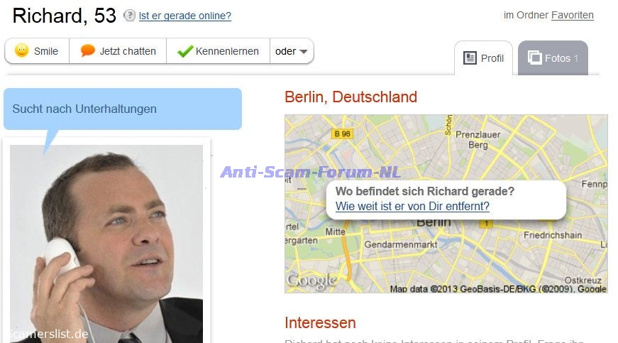The image size is (618, 343).
Task: Click Wie weit ist er entfernt link
Action: pyautogui.click(x=412, y=206)
